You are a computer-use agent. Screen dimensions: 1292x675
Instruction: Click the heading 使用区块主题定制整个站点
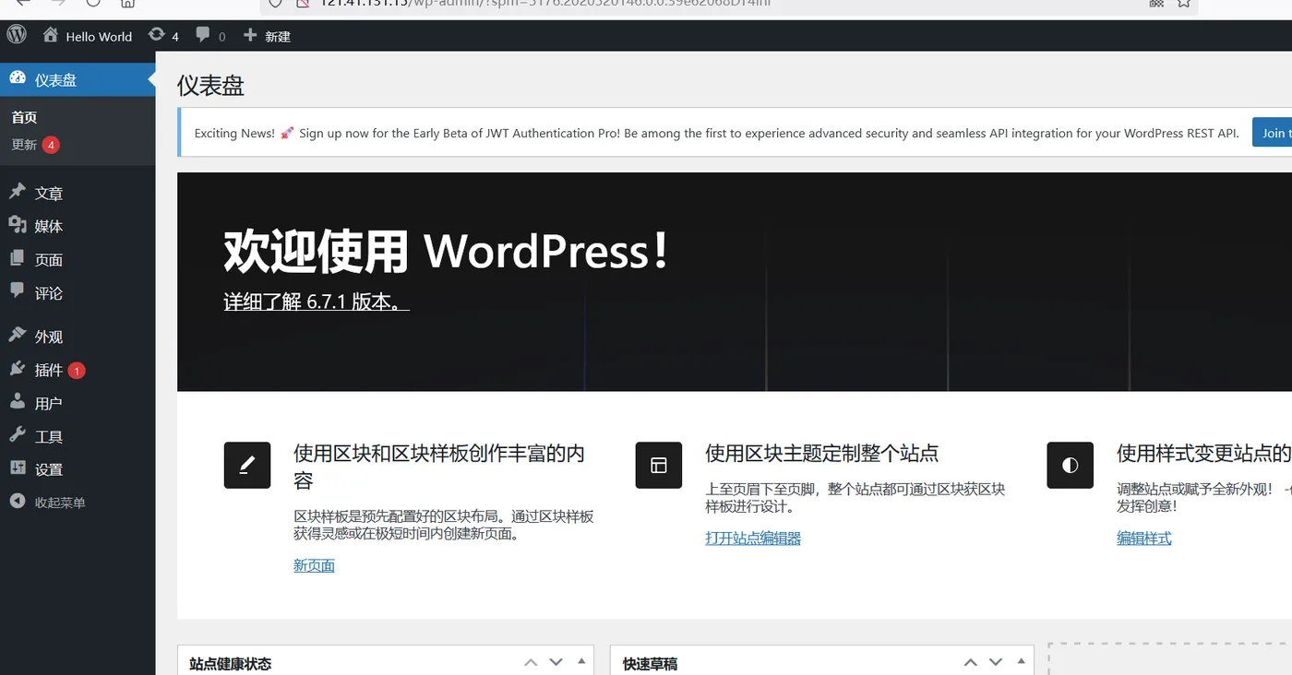tap(822, 453)
